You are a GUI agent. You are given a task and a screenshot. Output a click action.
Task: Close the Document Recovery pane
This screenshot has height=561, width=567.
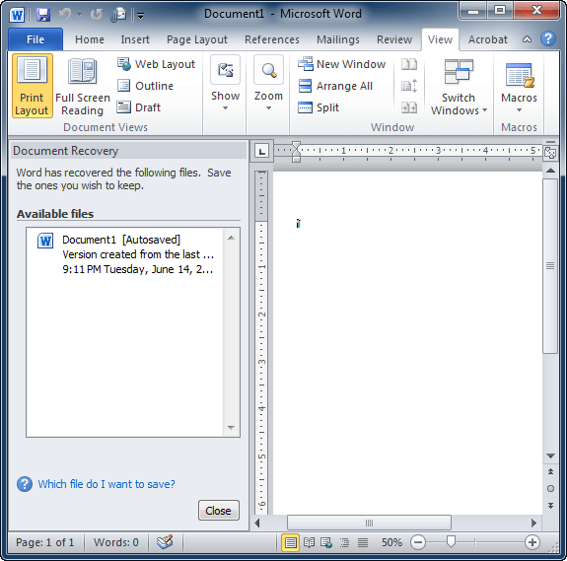point(218,511)
